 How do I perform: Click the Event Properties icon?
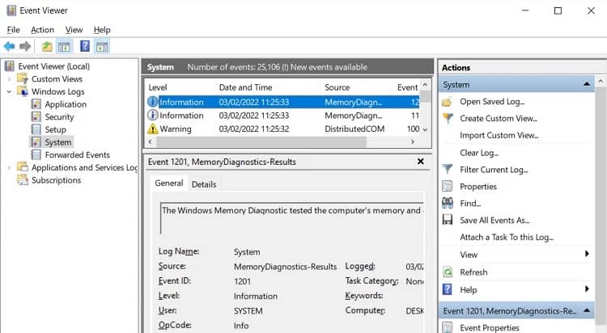point(447,327)
